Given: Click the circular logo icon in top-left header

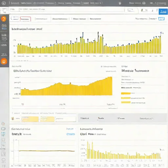Looking at the screenshot, I should [4, 3].
